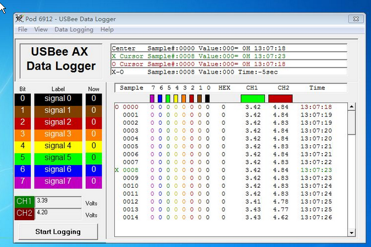Select the 'signal 5' label
Screen dimensions: 371x247
click(x=58, y=159)
